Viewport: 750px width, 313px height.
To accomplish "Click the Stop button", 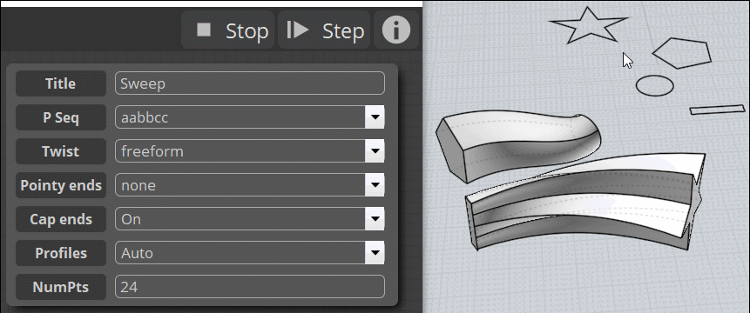I will coord(227,30).
